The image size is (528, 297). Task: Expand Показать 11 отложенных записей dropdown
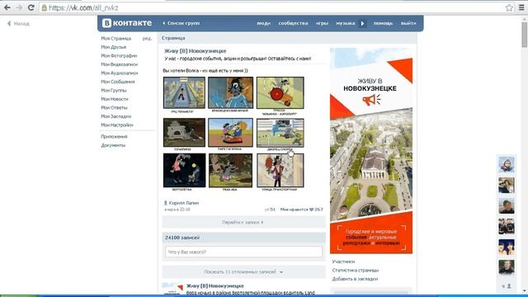point(244,271)
